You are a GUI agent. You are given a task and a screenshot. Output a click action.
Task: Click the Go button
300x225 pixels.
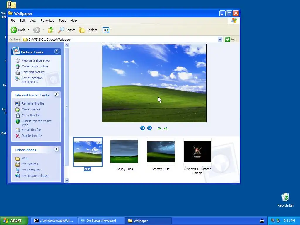coord(230,40)
